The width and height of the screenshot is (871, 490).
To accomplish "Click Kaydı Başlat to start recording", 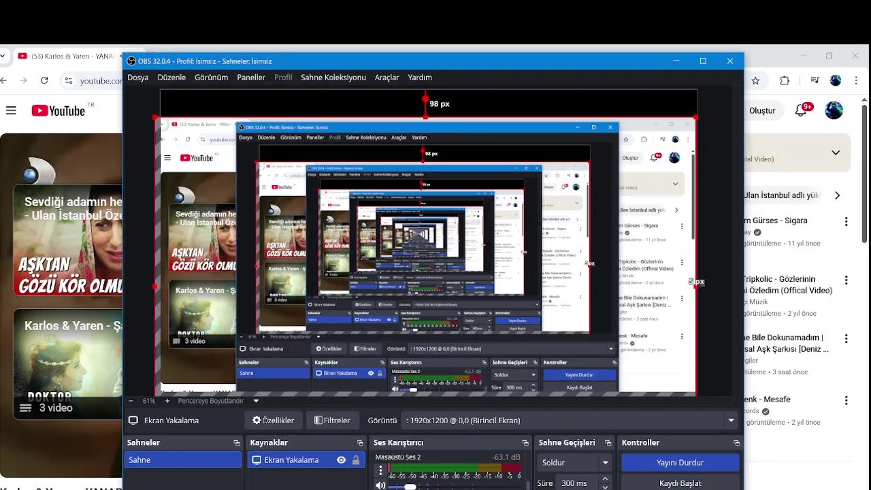I will (680, 483).
